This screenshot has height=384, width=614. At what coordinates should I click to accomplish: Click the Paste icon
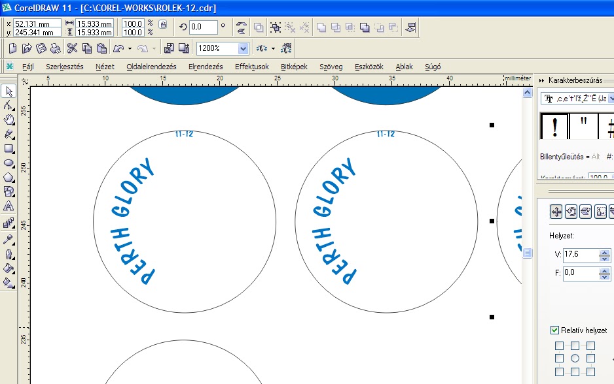pos(102,48)
